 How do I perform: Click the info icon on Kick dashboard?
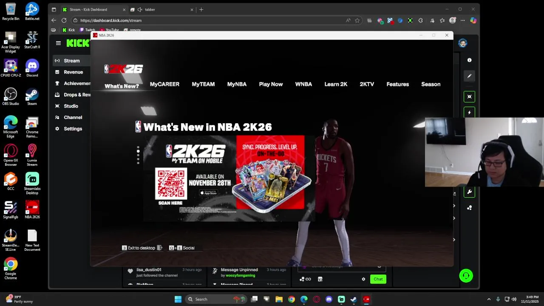[469, 60]
